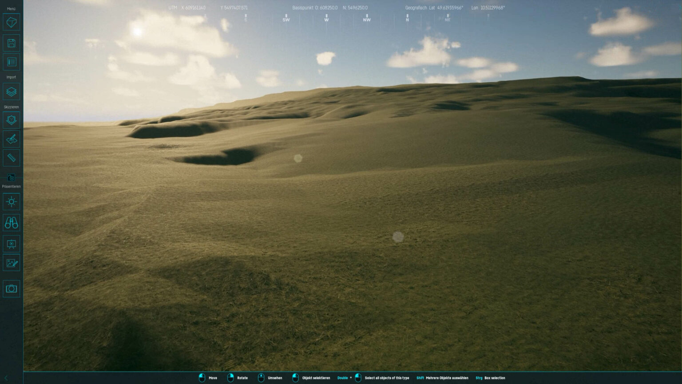Screen dimensions: 682x384
Task: Click the SW compass marker
Action: point(286,18)
